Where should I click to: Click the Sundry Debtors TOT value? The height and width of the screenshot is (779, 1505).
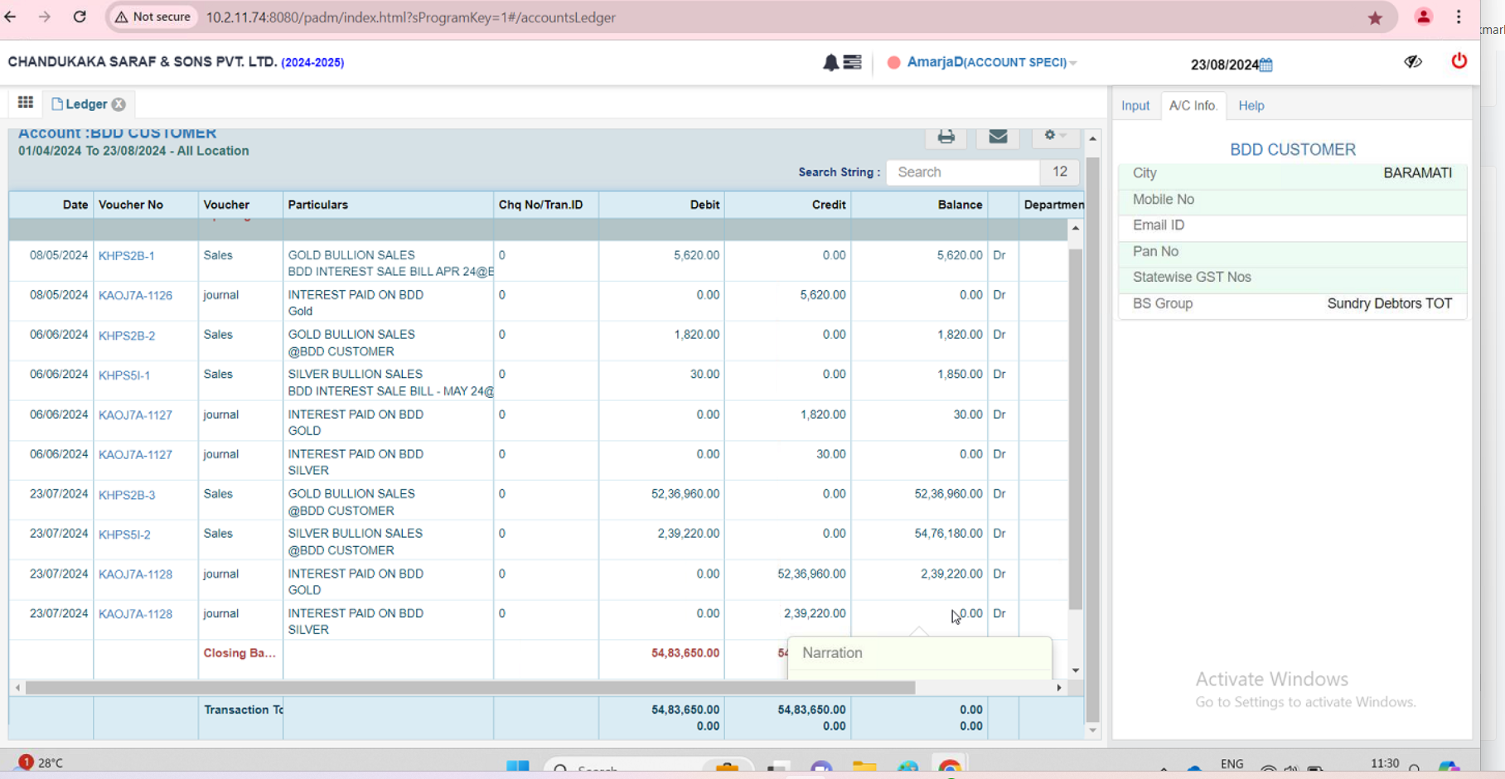[x=1389, y=304]
